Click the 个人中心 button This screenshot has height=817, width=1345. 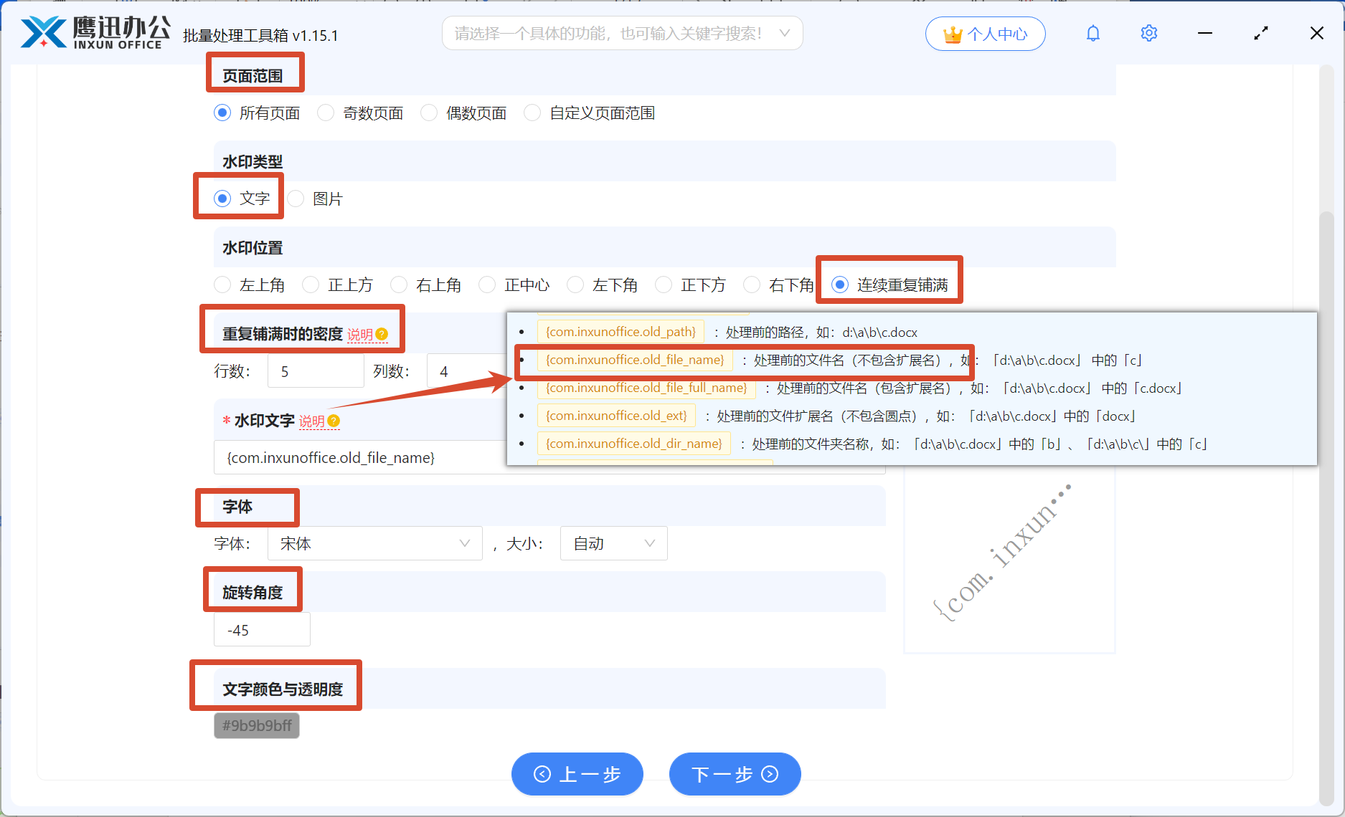click(x=985, y=34)
